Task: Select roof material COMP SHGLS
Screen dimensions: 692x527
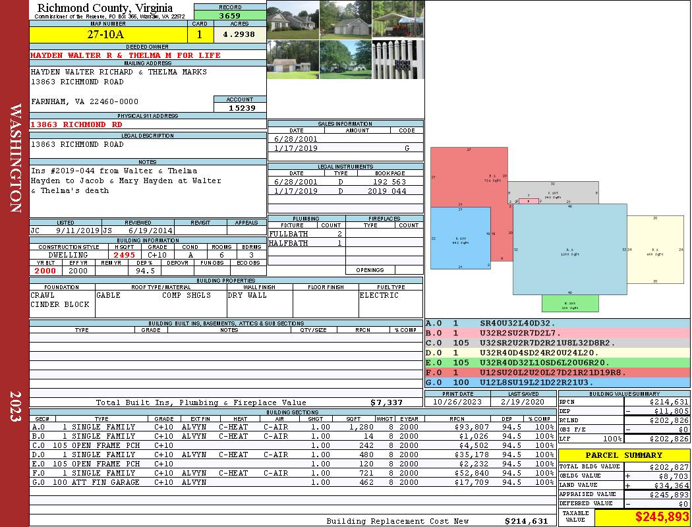Action: pyautogui.click(x=187, y=295)
